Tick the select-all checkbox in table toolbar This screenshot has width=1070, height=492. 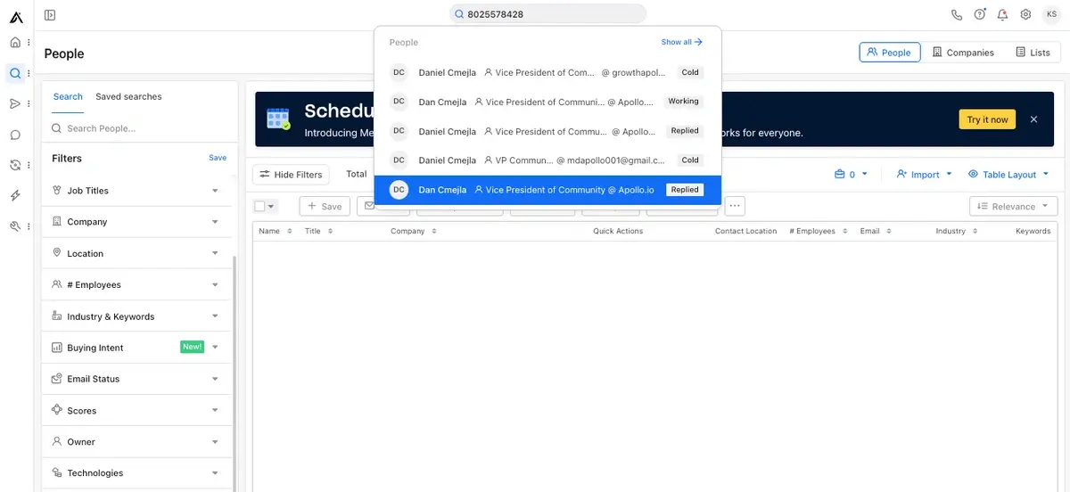259,206
